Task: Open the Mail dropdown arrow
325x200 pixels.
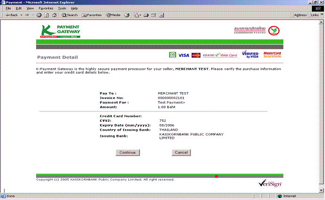Action: click(140, 15)
